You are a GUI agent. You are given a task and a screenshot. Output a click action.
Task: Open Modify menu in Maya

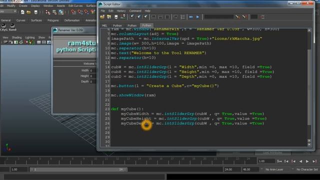[11, 5]
